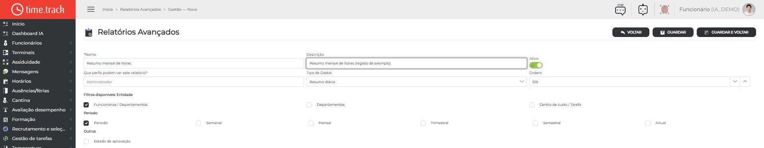This screenshot has height=148, width=764.
Task: Click the Relatórios Avançados page title icon
Action: point(89,33)
